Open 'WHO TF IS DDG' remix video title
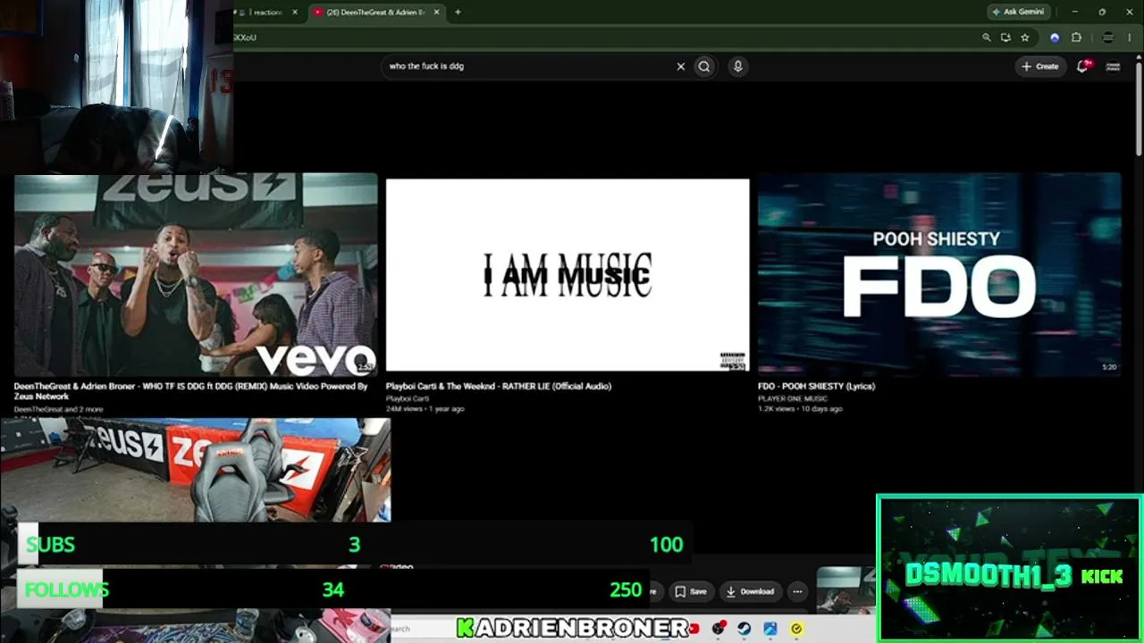Screen dimensions: 1144x643 [191, 391]
